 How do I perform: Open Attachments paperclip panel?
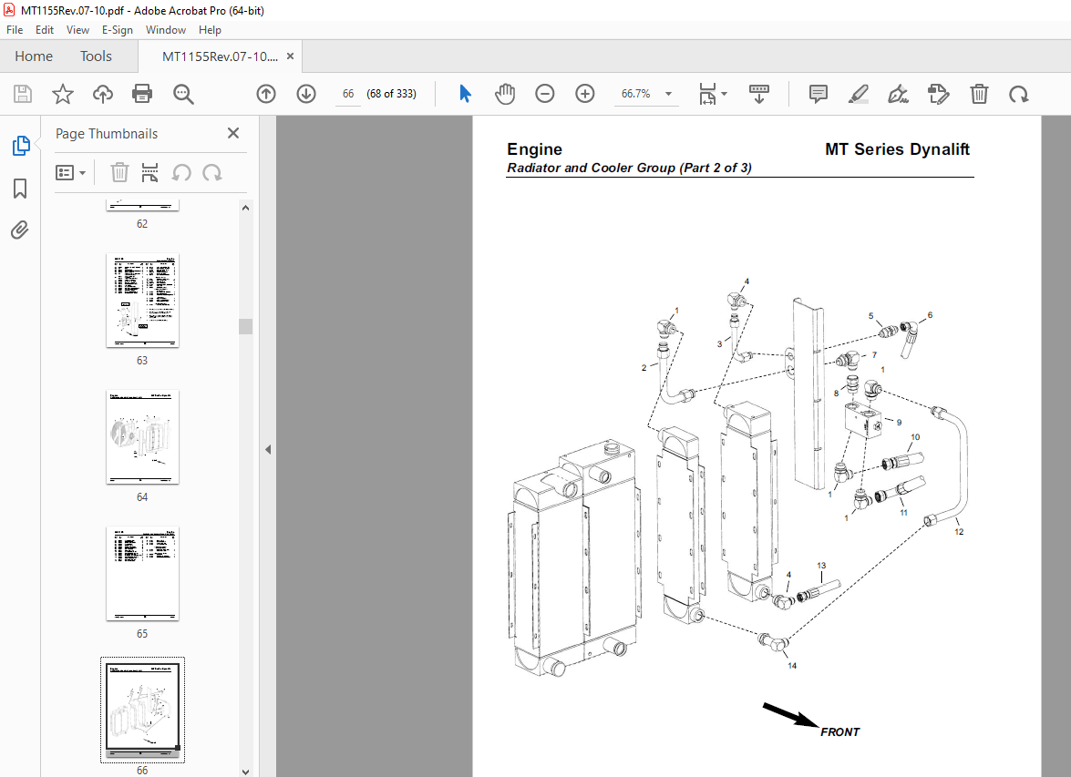20,230
